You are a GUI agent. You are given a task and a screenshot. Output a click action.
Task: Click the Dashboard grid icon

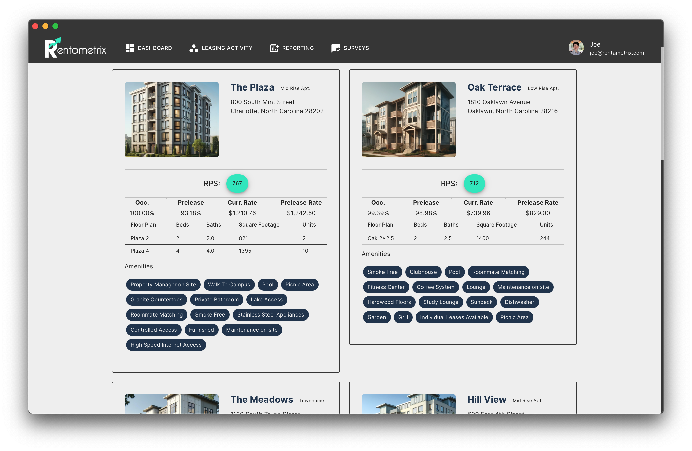[130, 48]
